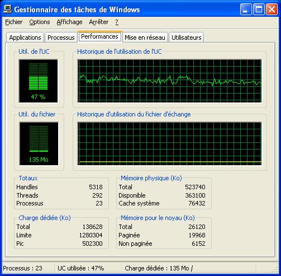
Task: Click the page file meter showing 135 Mo
Action: pos(39,143)
